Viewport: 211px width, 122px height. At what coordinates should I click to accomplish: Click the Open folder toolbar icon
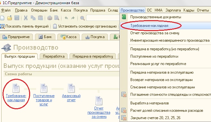10,18
